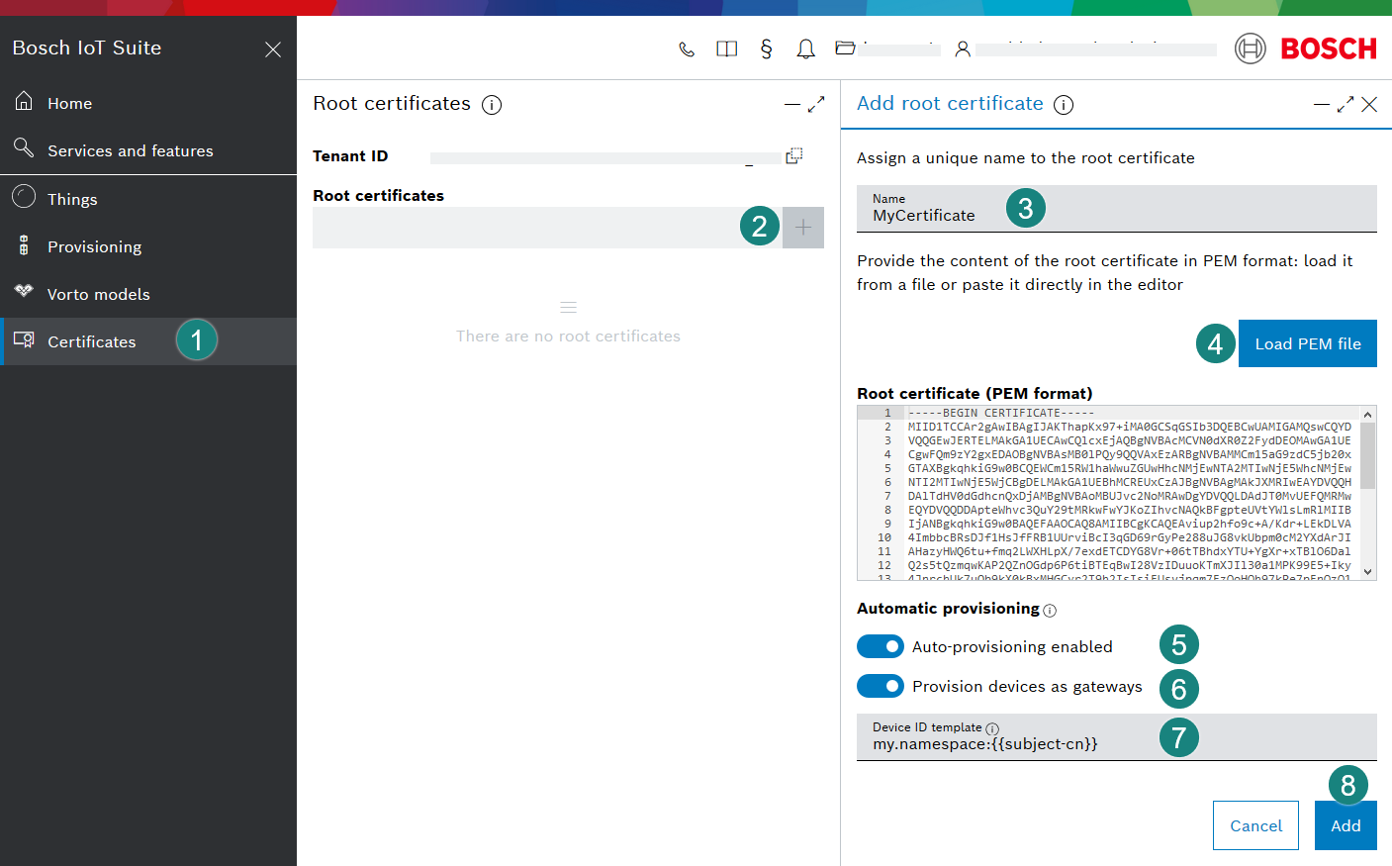
Task: Click the Add button
Action: point(1346,825)
